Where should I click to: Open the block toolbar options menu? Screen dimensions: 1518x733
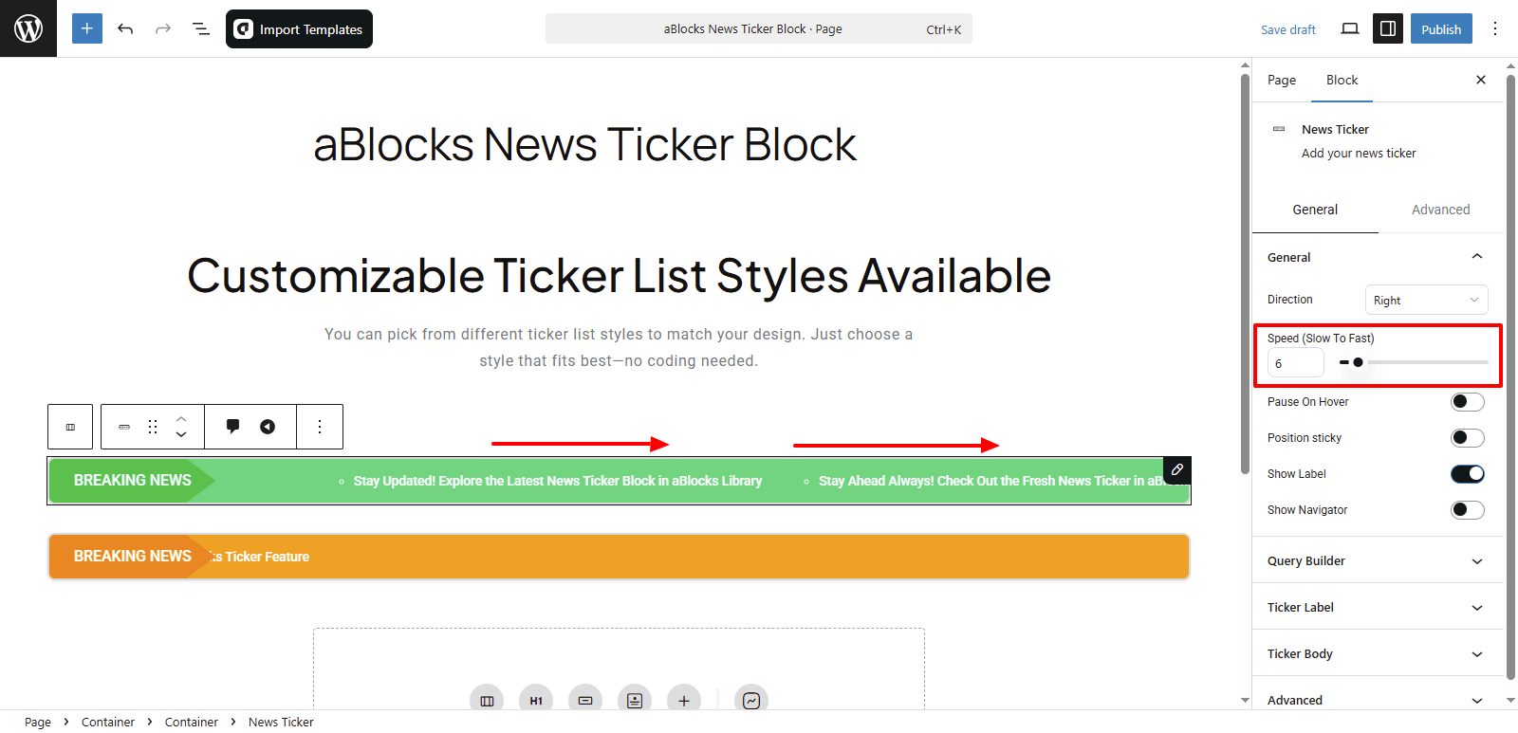tap(320, 427)
